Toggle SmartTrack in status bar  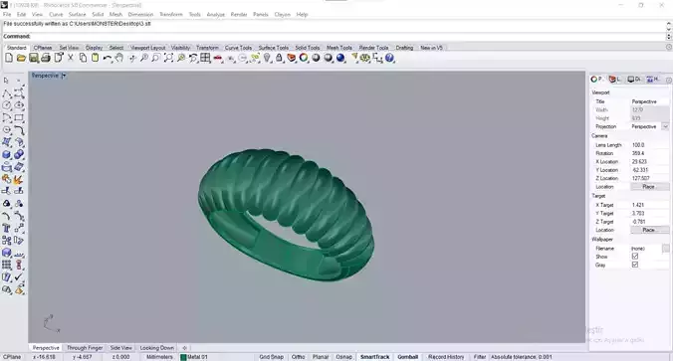[374, 357]
